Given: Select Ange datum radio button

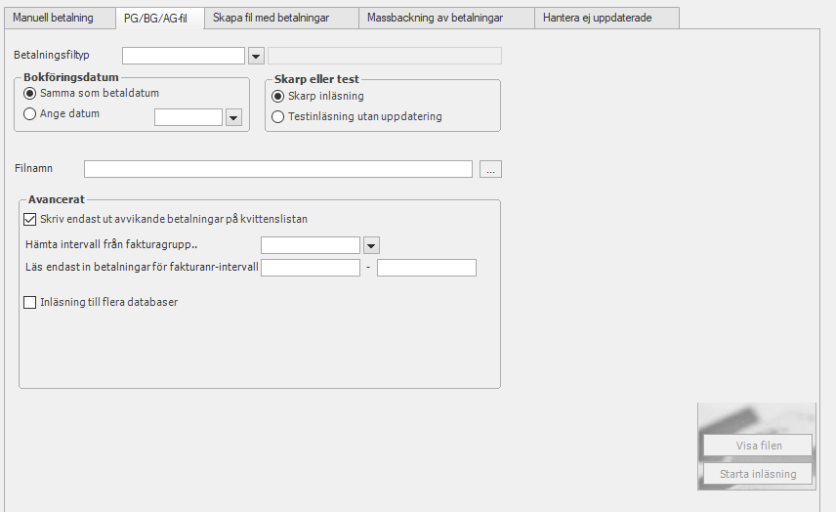Looking at the screenshot, I should point(30,113).
